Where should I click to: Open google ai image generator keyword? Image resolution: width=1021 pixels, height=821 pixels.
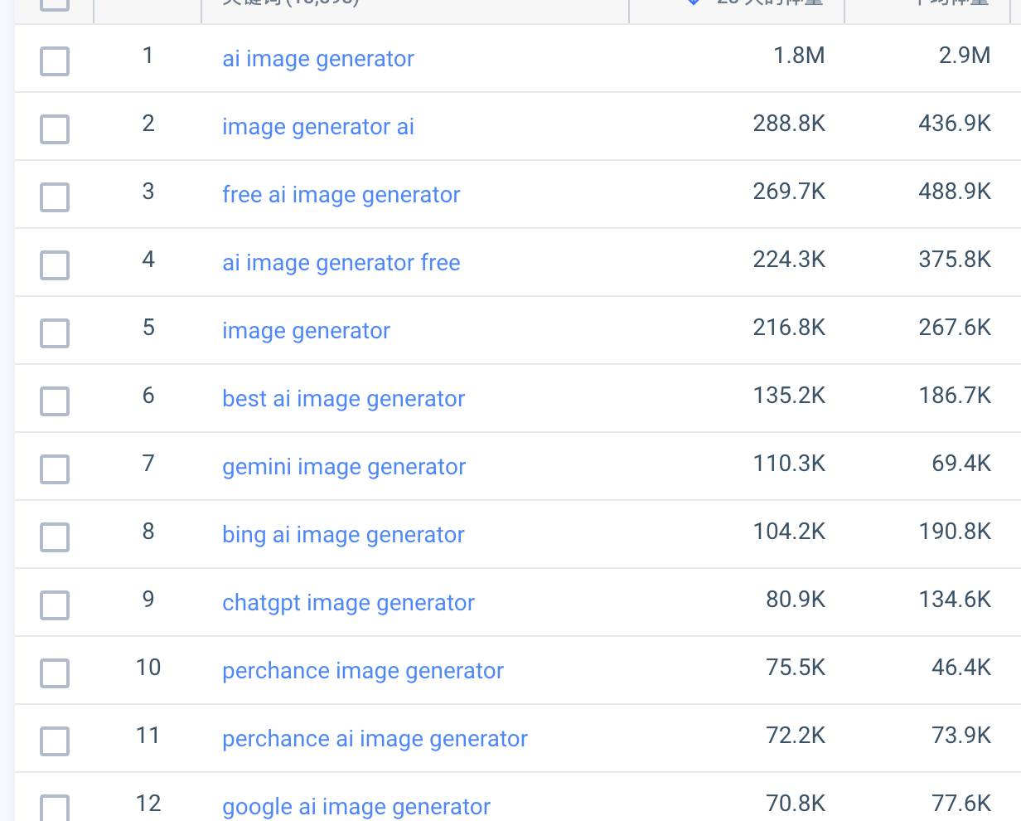[356, 807]
